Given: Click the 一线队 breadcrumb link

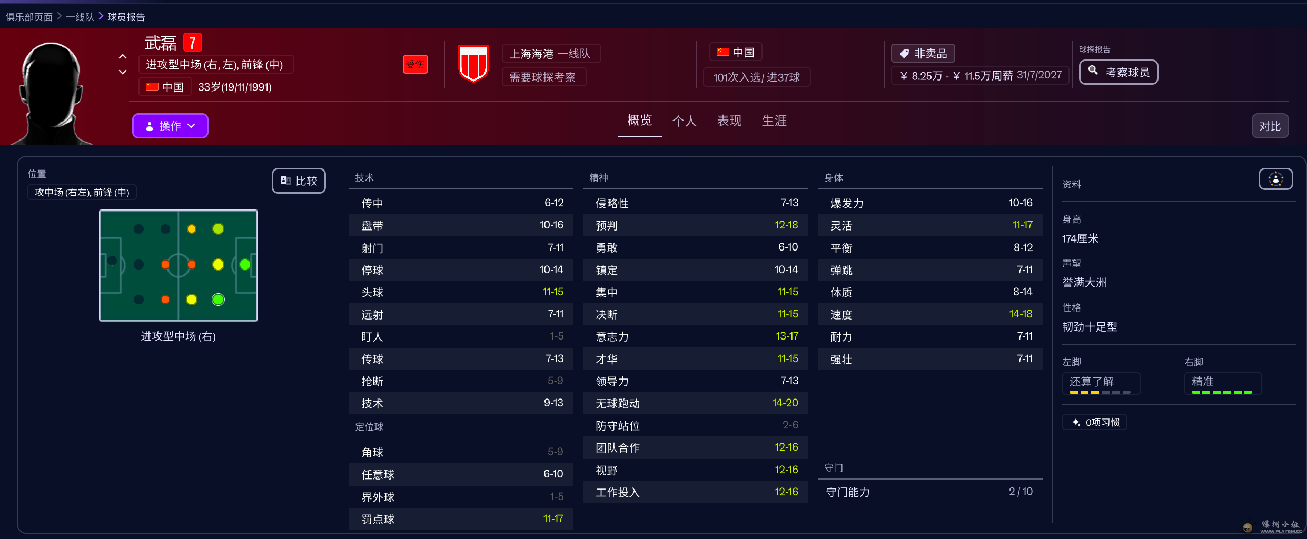Looking at the screenshot, I should pos(80,16).
